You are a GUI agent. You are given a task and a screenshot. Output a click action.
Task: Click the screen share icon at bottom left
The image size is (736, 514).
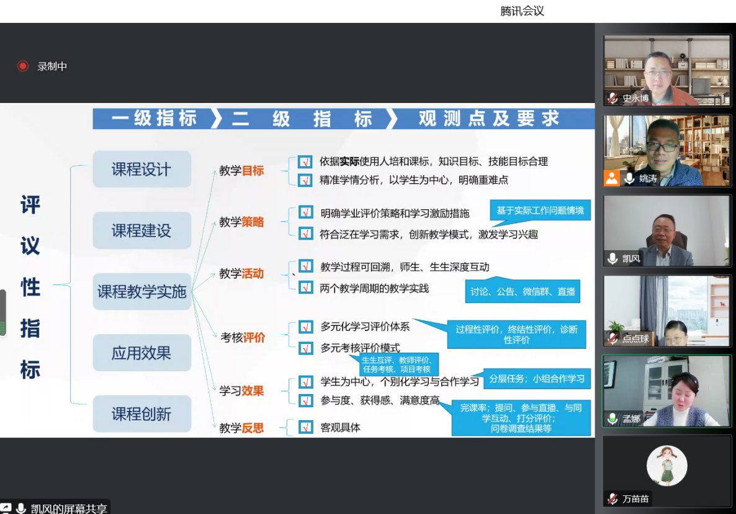click(6, 508)
